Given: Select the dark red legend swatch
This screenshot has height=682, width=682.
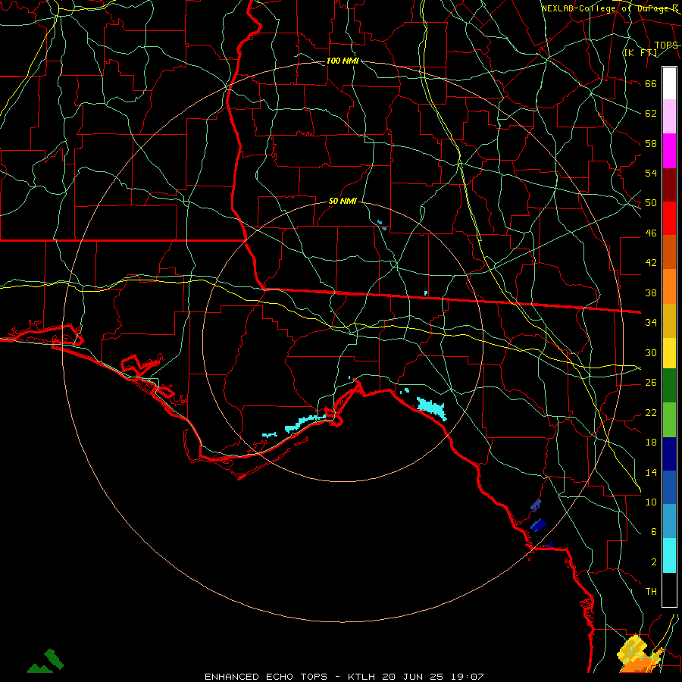Looking at the screenshot, I should click(x=669, y=185).
